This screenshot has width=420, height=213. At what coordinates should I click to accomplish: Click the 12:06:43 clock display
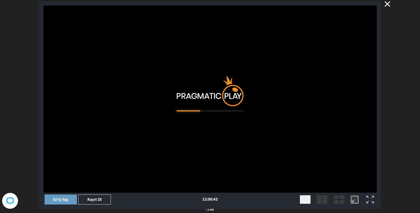pos(210,199)
